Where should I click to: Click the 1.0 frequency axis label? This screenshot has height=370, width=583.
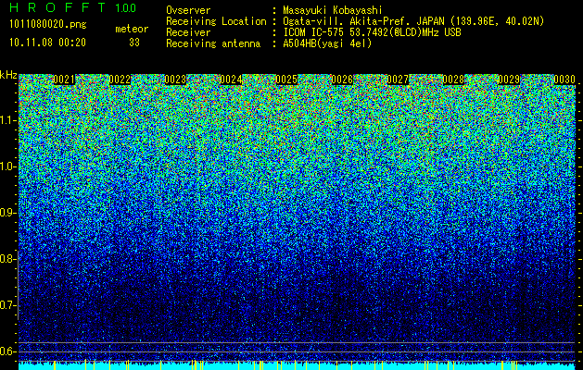(x=7, y=166)
